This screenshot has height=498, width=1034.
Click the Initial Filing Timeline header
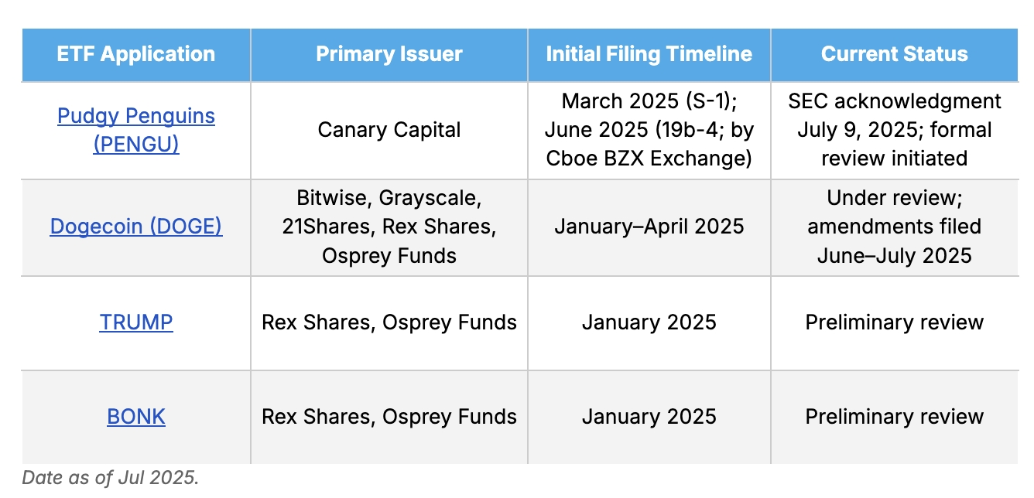click(x=649, y=54)
